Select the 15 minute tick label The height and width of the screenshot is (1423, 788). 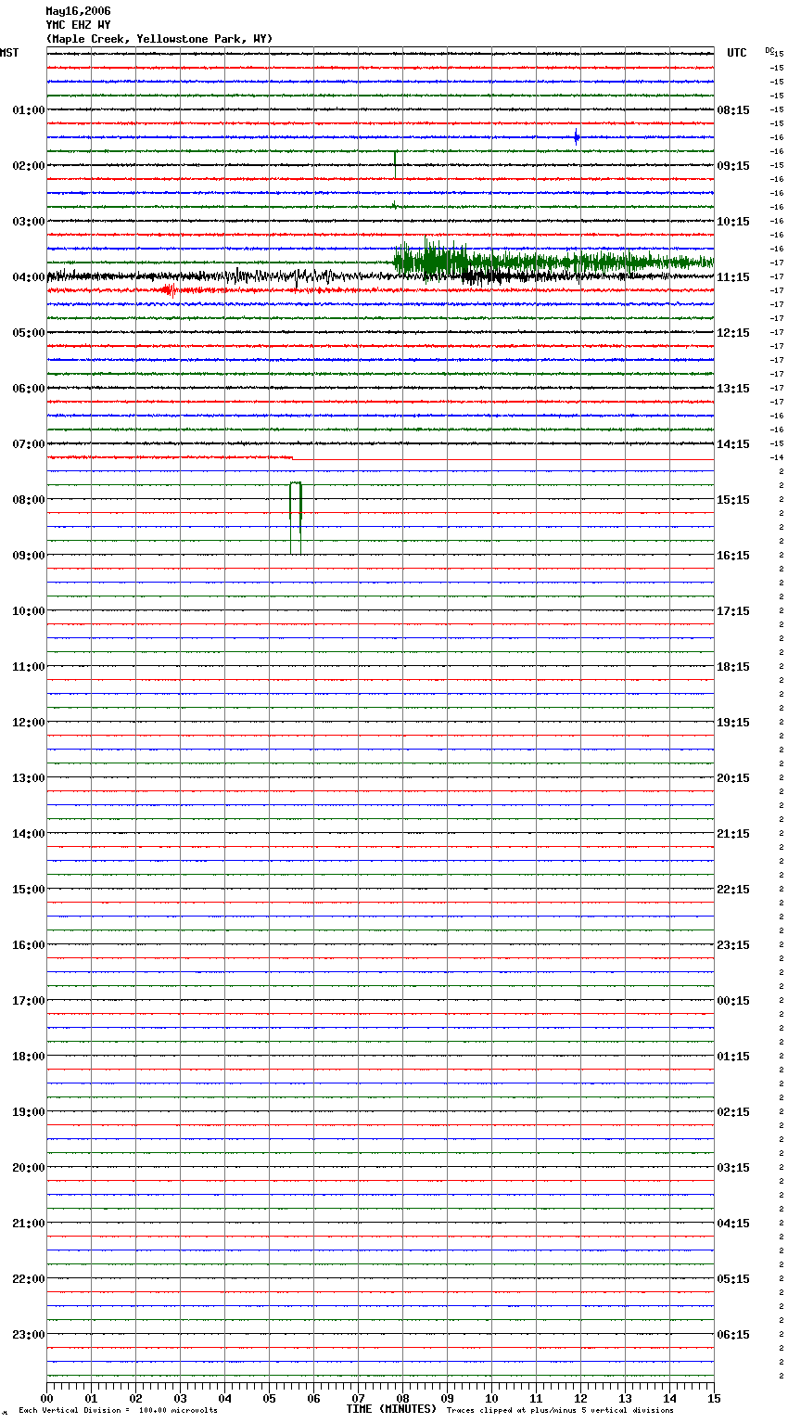point(714,1398)
